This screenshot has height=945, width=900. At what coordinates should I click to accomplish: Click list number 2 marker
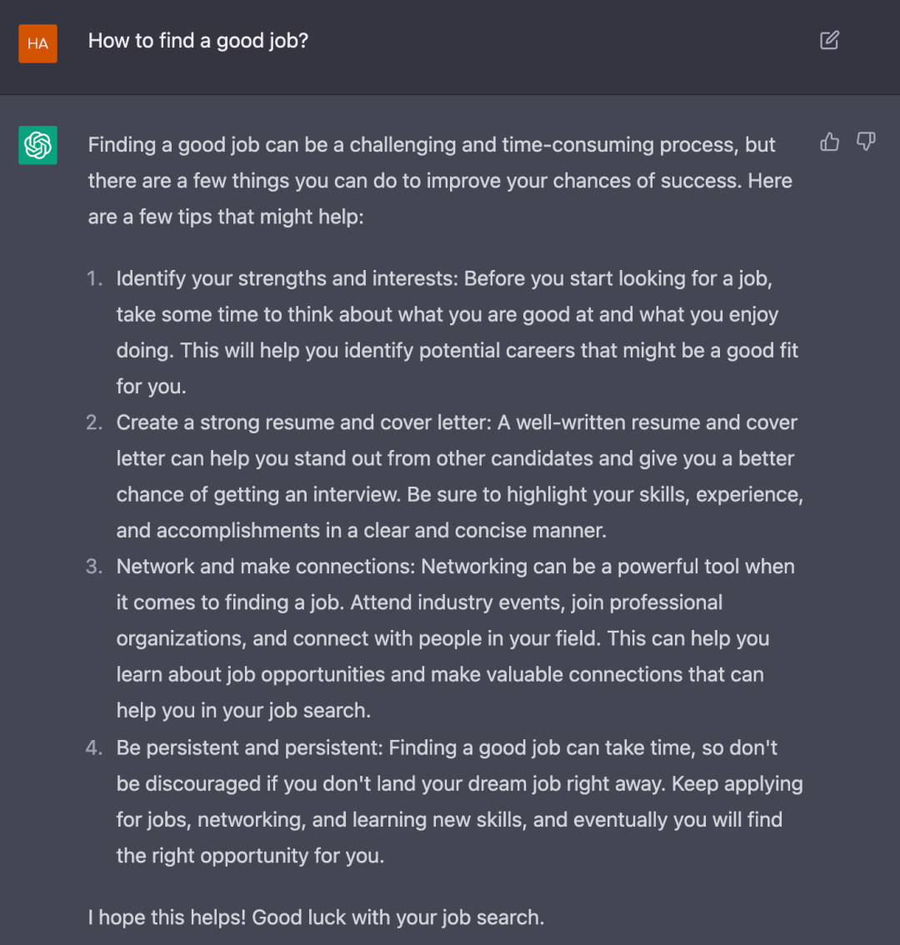(94, 422)
